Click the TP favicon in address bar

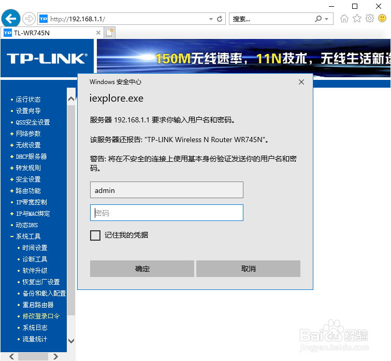click(x=44, y=19)
